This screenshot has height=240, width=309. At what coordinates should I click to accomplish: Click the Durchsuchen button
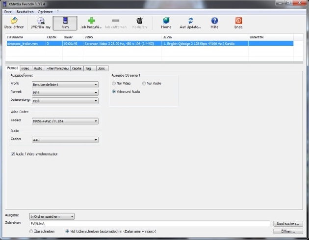click(x=288, y=224)
